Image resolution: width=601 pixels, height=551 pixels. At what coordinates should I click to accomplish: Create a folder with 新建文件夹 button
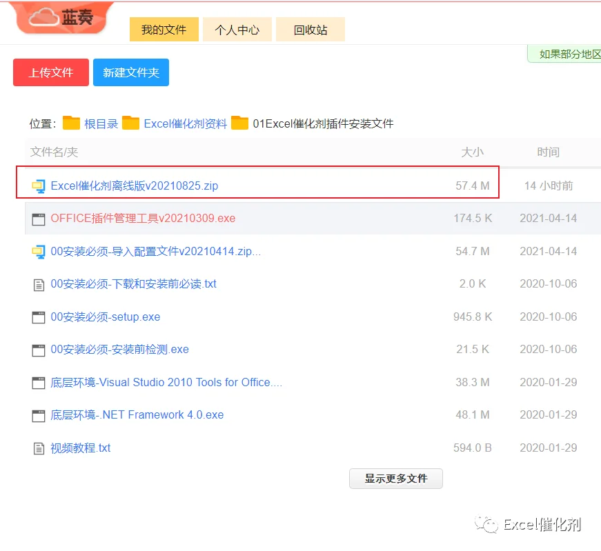131,72
